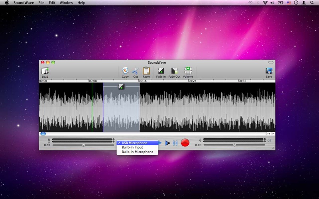Pause playback with the pause button

[175, 143]
